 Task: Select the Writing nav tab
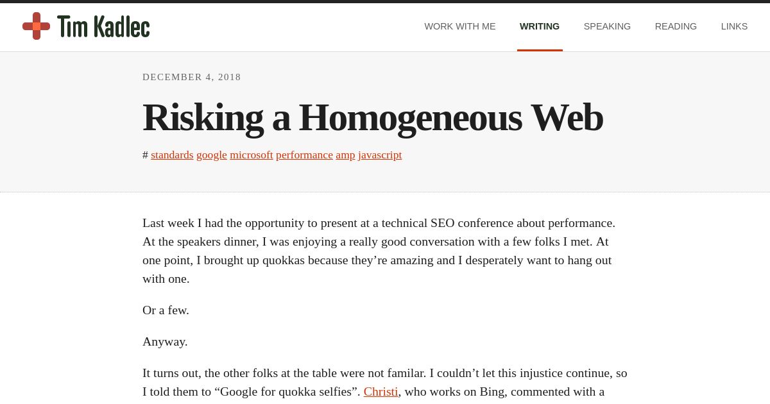(x=540, y=26)
